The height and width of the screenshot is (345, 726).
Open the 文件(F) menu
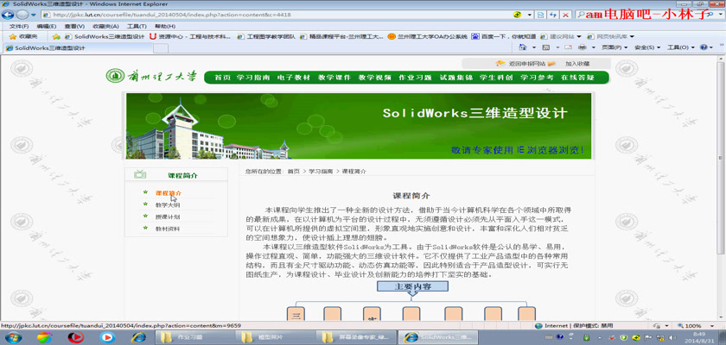[x=19, y=26]
